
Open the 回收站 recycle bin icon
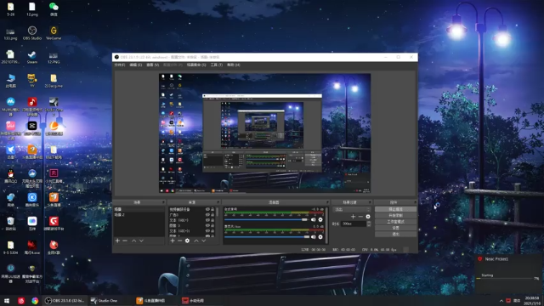click(11, 224)
